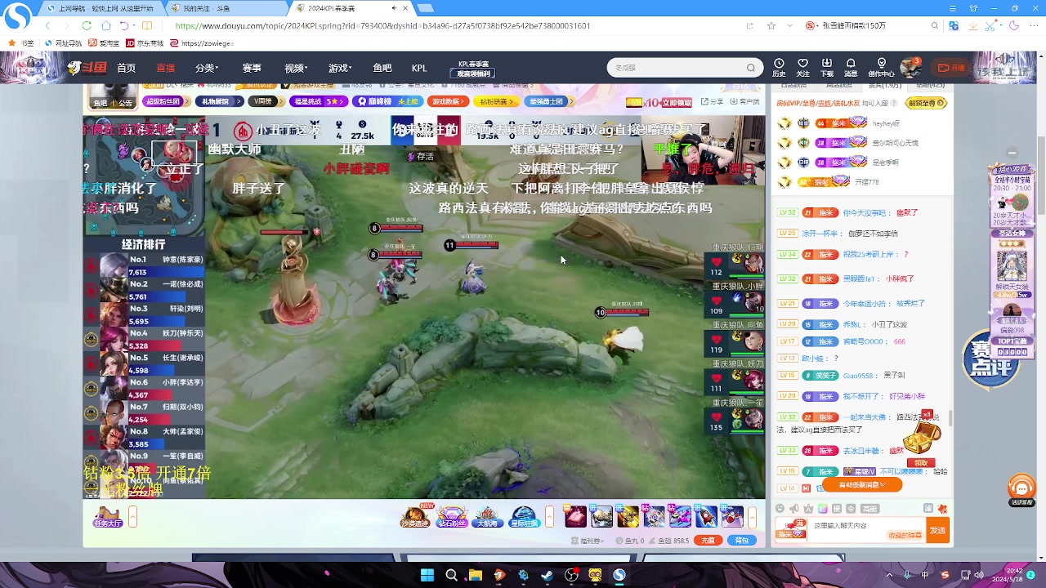Open the 任务大厅 icon

coord(107,517)
